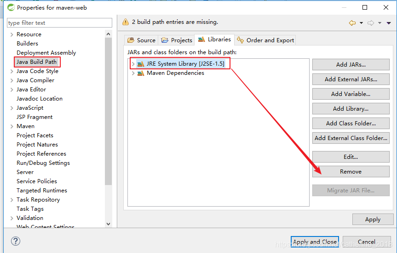397x253 pixels.
Task: Select Builders in the properties tree
Action: click(x=27, y=44)
